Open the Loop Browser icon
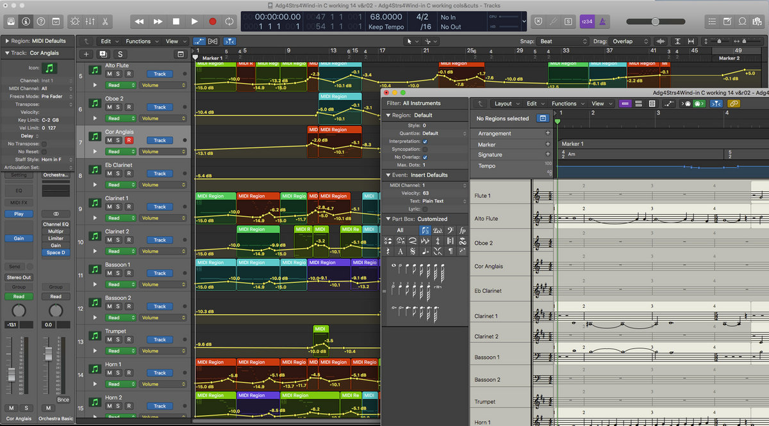Screen dimensions: 769x426 click(x=742, y=21)
